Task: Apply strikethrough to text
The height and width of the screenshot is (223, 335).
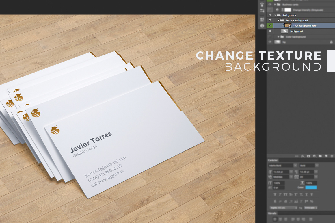Action: (x=312, y=195)
